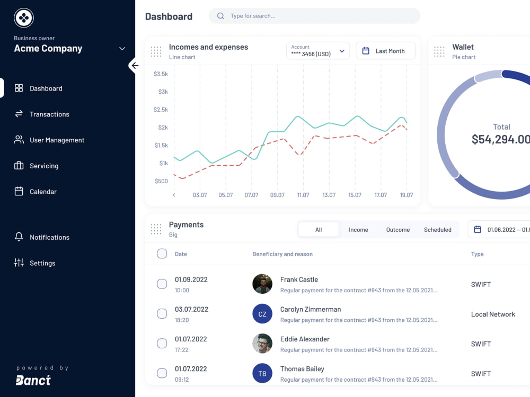Open the Account 3456 (USD) dropdown
530x397 pixels.
317,51
